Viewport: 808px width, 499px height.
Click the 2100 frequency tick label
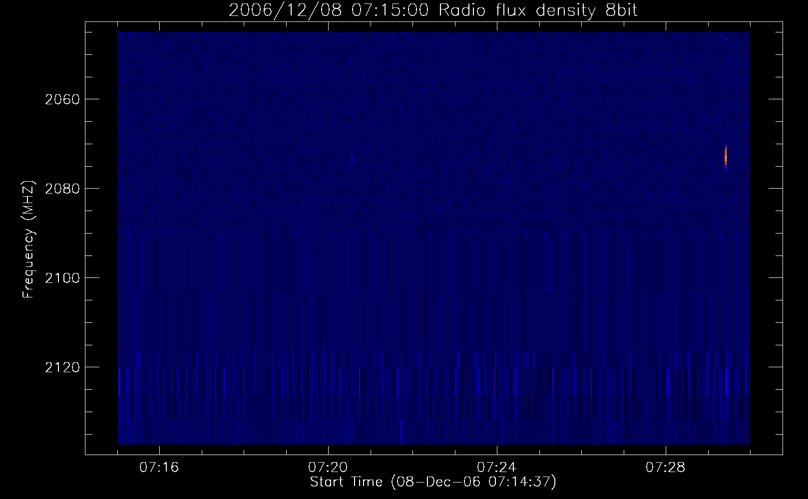(62, 278)
